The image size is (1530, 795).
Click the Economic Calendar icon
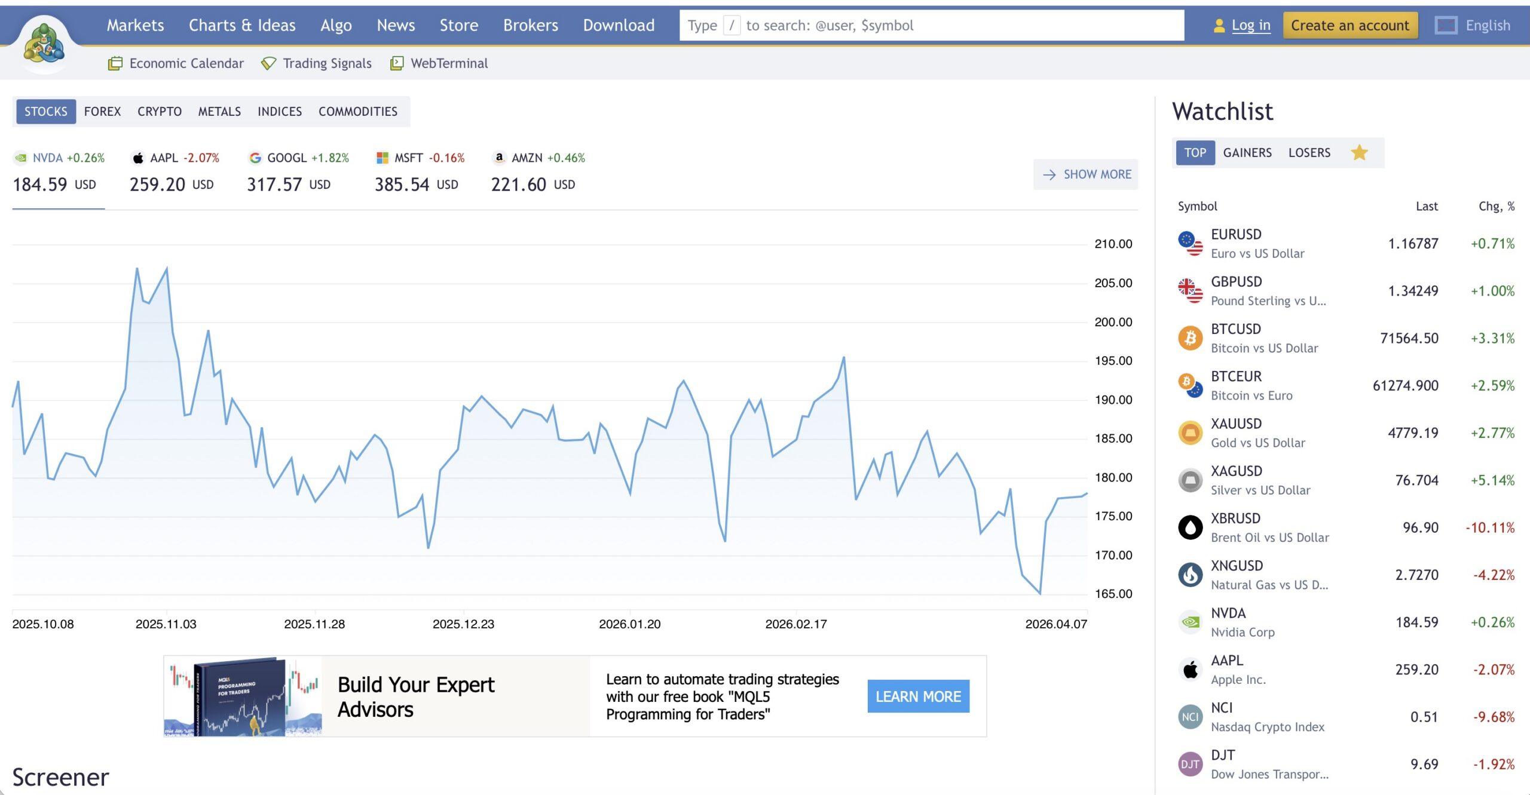coord(115,63)
